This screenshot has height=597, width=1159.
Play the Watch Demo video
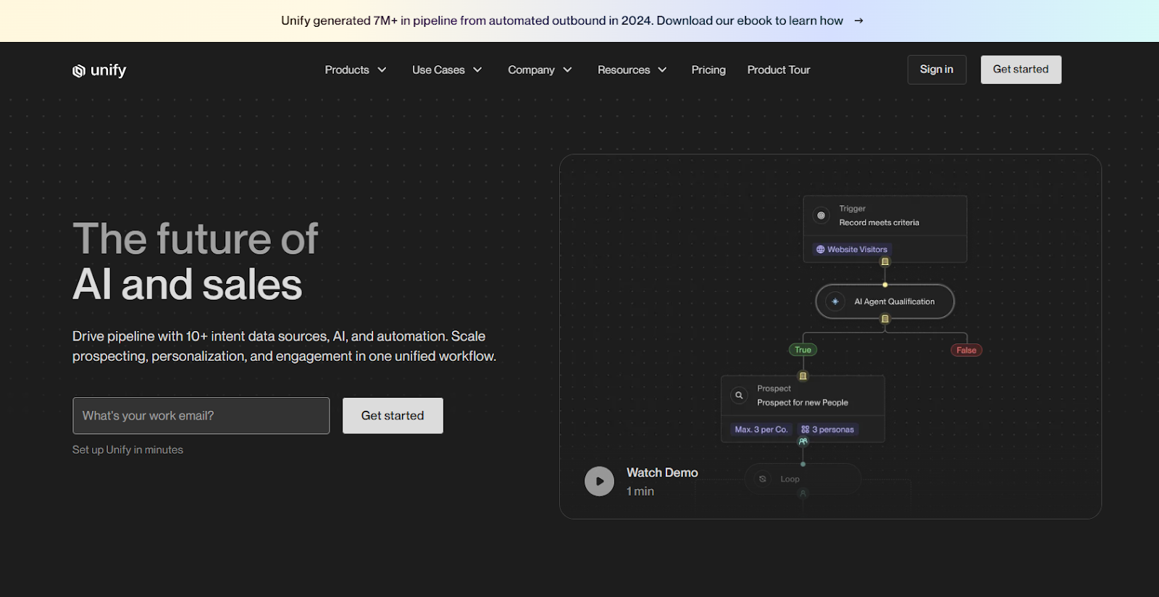coord(599,481)
